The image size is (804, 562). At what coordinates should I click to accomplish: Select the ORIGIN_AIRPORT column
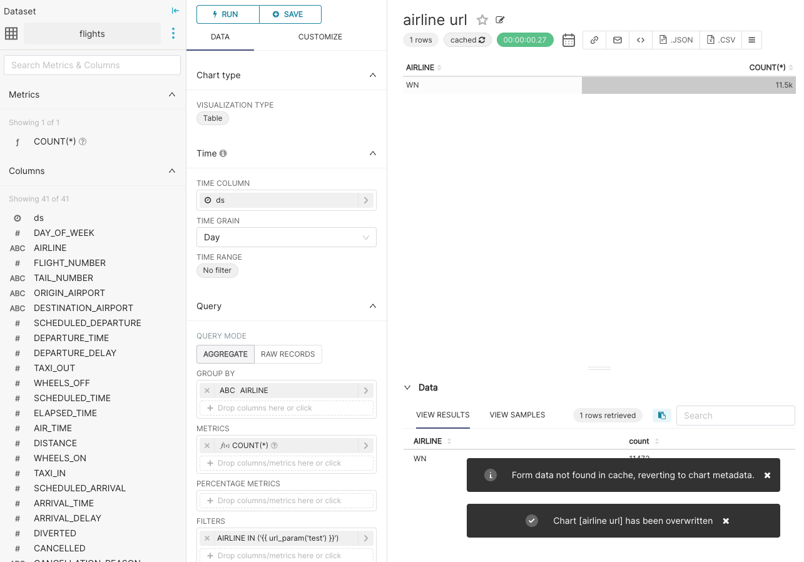69,293
